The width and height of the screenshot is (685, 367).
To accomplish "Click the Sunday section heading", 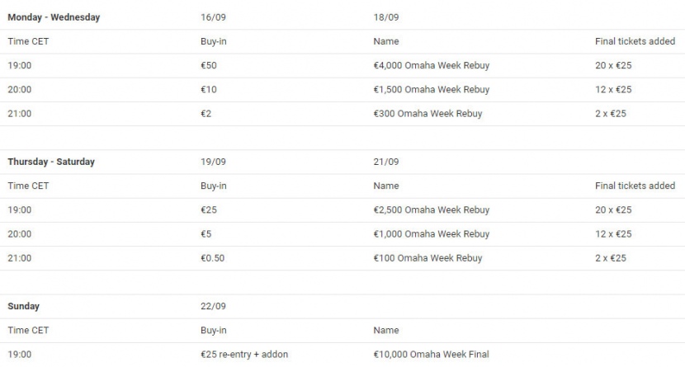I will coord(24,307).
